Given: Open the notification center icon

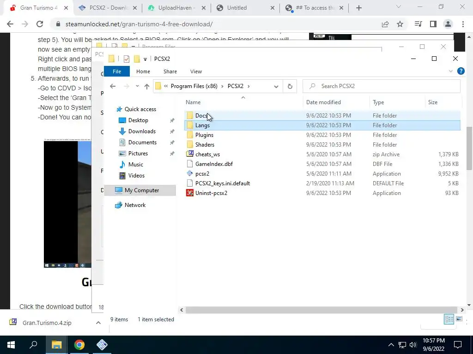Looking at the screenshot, I should [458, 345].
